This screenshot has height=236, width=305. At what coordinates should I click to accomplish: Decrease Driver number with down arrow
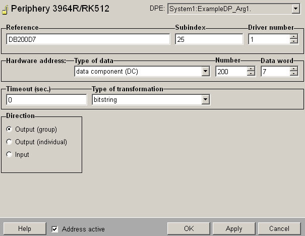pos(294,41)
